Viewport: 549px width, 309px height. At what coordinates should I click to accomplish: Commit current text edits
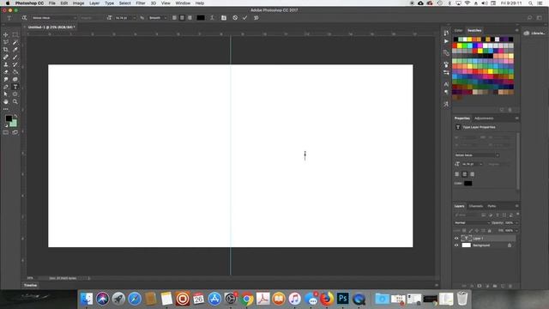(x=245, y=17)
